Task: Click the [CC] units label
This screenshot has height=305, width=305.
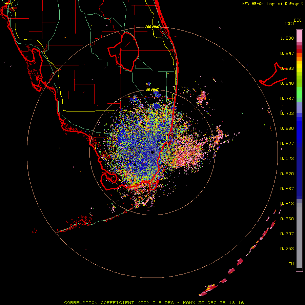Action: [289, 23]
